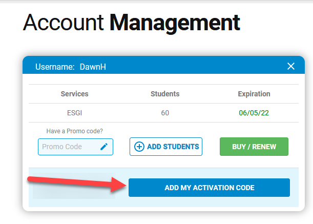This screenshot has width=313, height=224.
Task: Click the Promo Code input field
Action: 75,147
